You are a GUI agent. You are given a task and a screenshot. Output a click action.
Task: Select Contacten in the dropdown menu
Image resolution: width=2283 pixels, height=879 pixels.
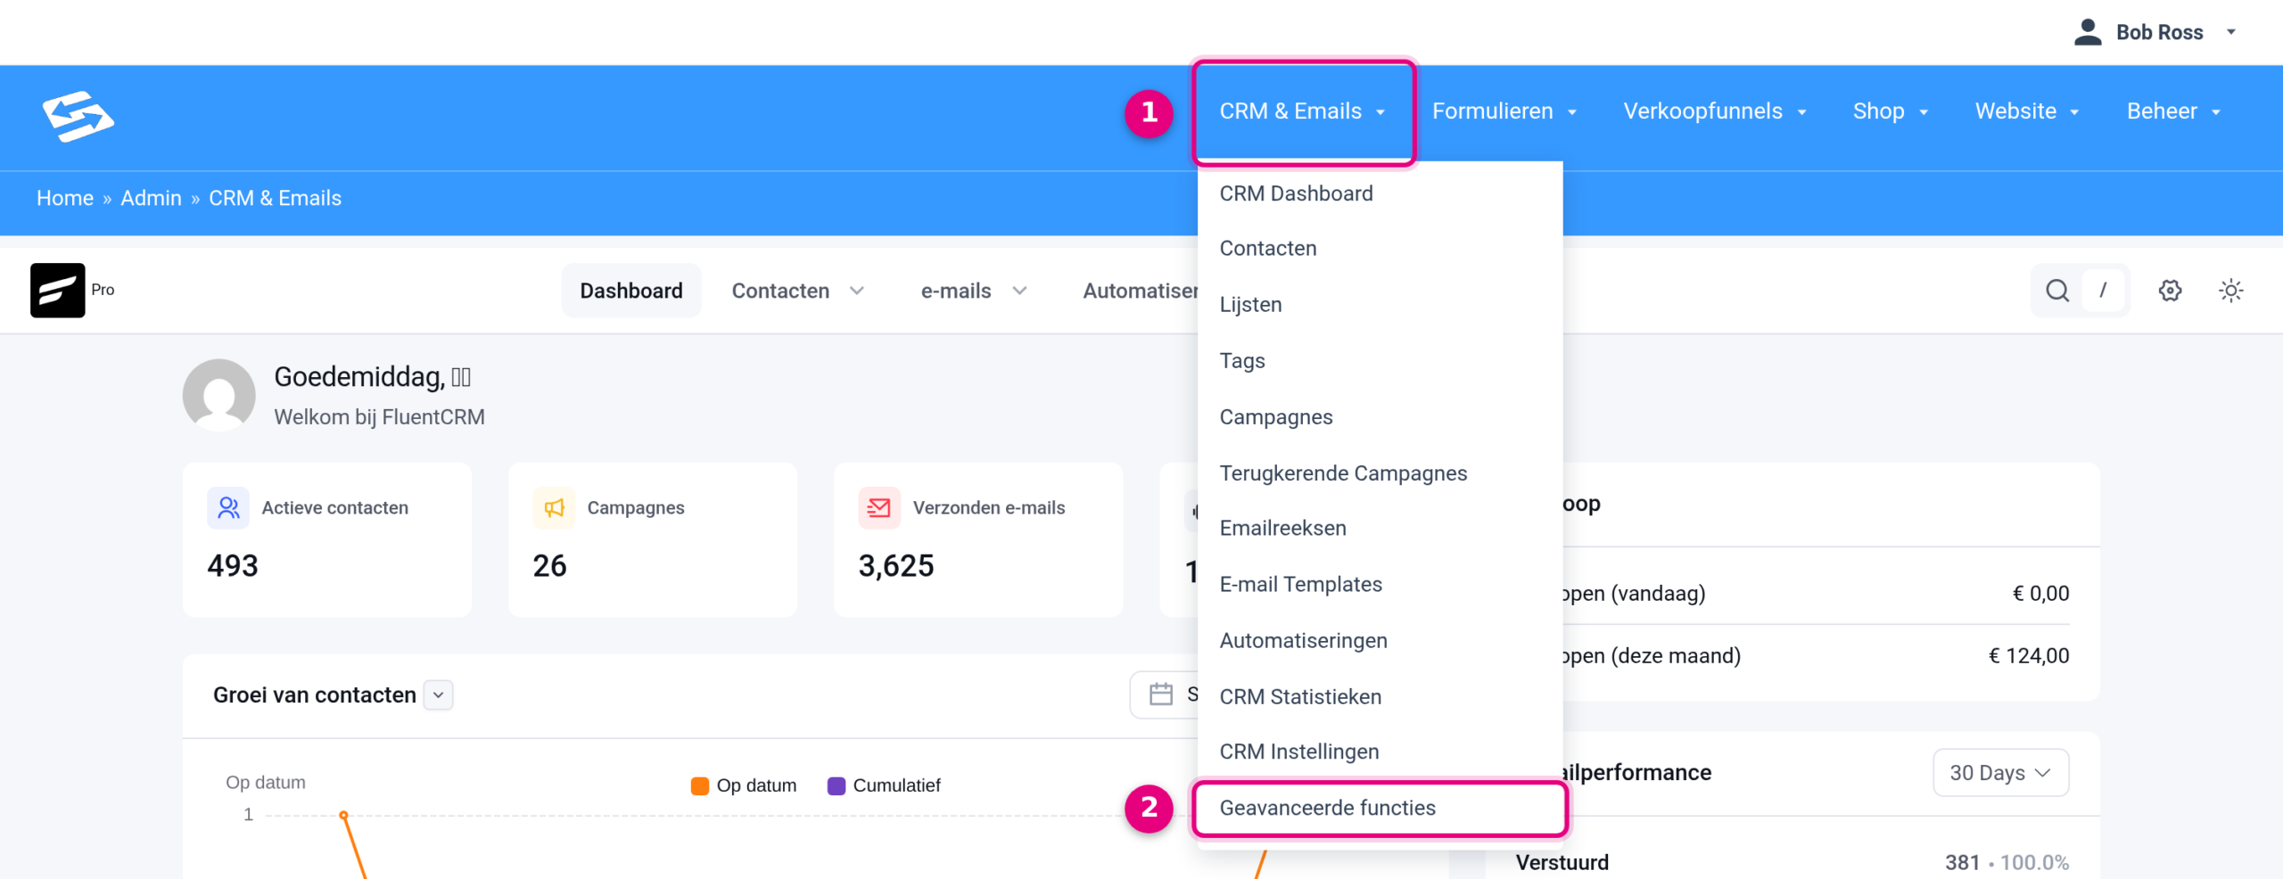click(x=1380, y=249)
